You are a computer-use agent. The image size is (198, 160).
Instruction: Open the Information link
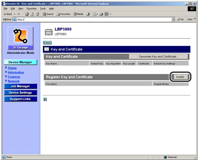tap(16, 72)
